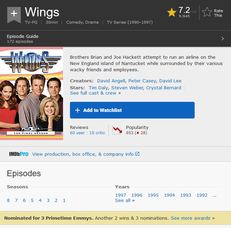Select season 5

tap(32, 201)
